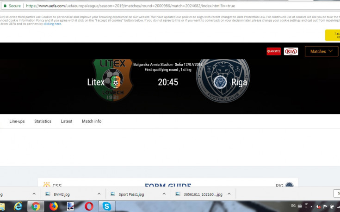The height and width of the screenshot is (212, 340).
Task: Click the 36561611_102160 jpg file icon
Action: point(178,194)
